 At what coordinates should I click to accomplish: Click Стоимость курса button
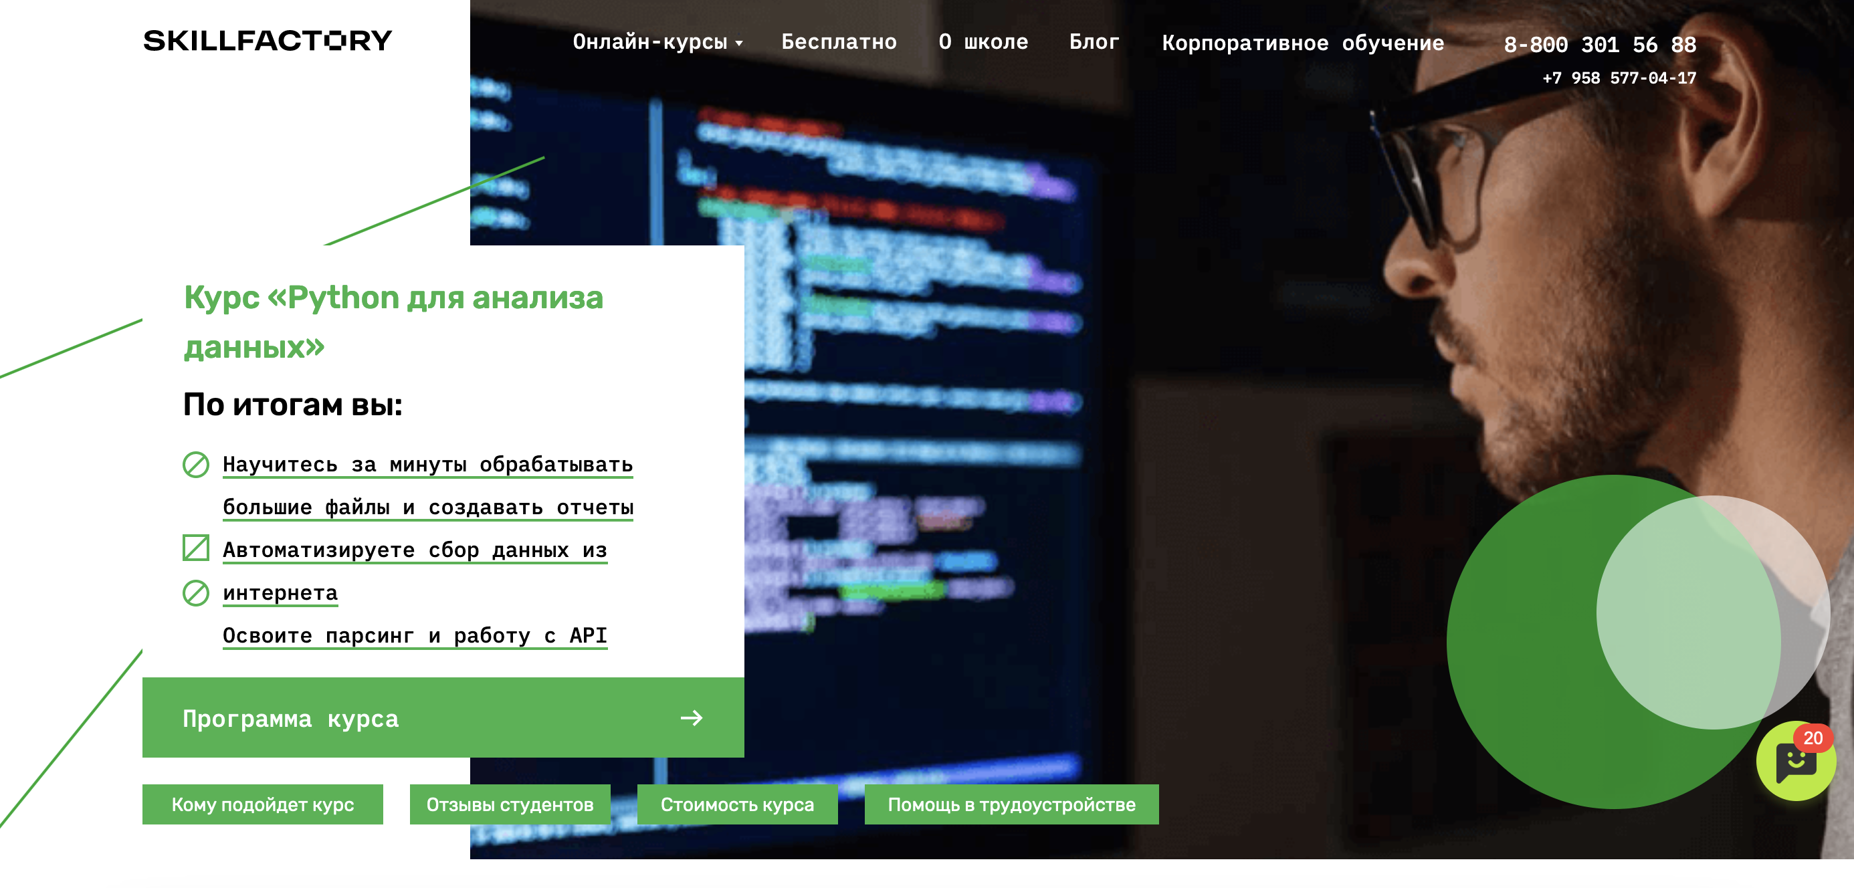pyautogui.click(x=738, y=804)
